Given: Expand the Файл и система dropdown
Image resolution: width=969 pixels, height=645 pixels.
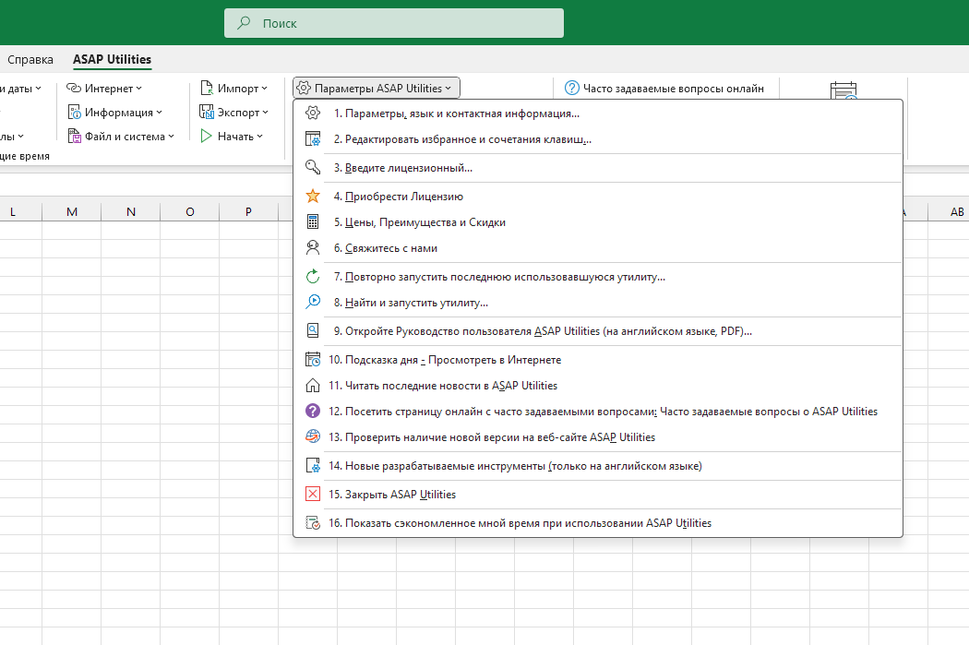Looking at the screenshot, I should [x=121, y=137].
